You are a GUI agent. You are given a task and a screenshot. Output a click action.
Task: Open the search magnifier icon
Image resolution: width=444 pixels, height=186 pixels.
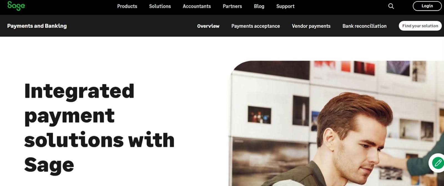391,6
